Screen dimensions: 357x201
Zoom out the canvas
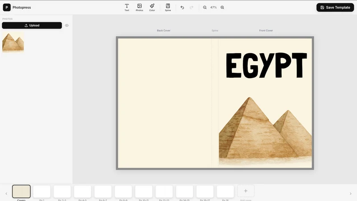click(x=205, y=8)
